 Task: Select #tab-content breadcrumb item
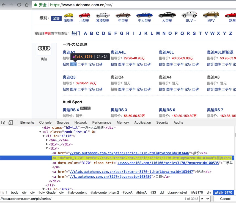tap(77, 193)
